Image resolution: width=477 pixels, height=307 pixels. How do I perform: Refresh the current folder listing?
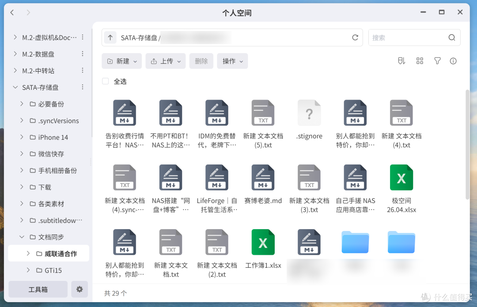coord(355,38)
